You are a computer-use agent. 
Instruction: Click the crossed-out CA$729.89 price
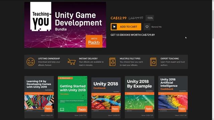coord(136,18)
